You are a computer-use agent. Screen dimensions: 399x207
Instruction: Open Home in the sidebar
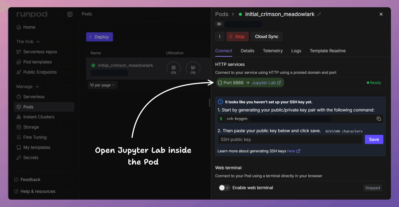(26, 27)
